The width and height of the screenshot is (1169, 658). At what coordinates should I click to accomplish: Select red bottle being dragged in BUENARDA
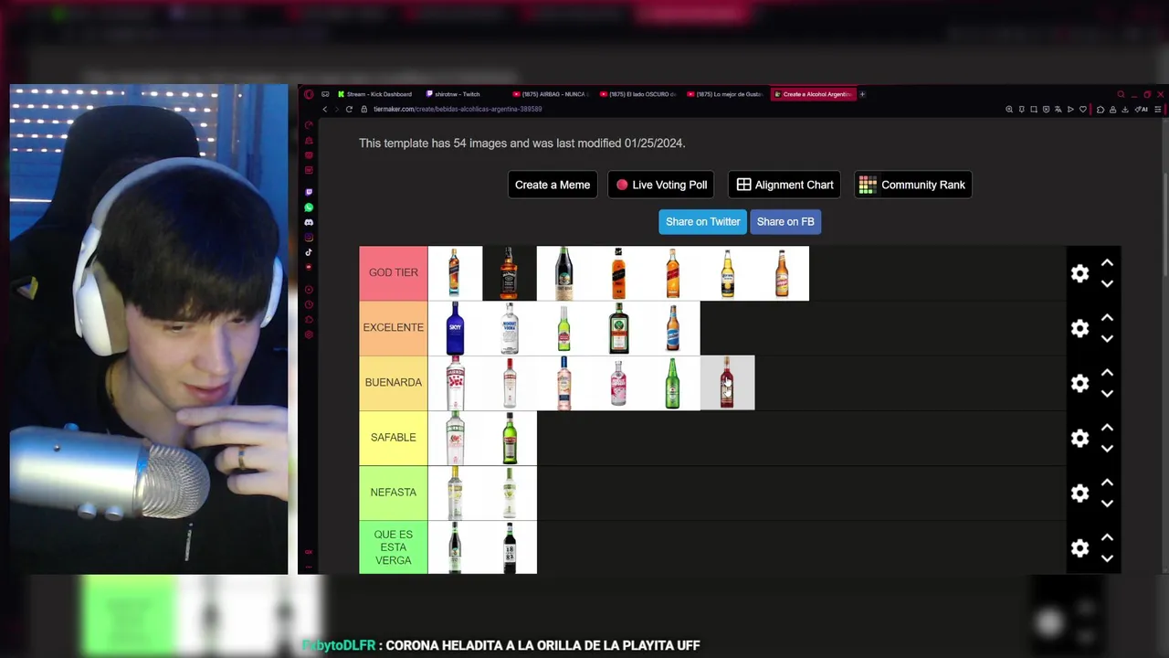tap(728, 383)
